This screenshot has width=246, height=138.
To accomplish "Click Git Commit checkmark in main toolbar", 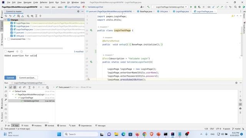I will click(218, 7).
